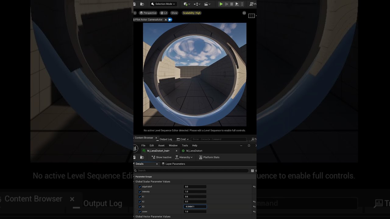Select the M_LensDistort_Inst tab
The height and width of the screenshot is (219, 390).
[158, 151]
